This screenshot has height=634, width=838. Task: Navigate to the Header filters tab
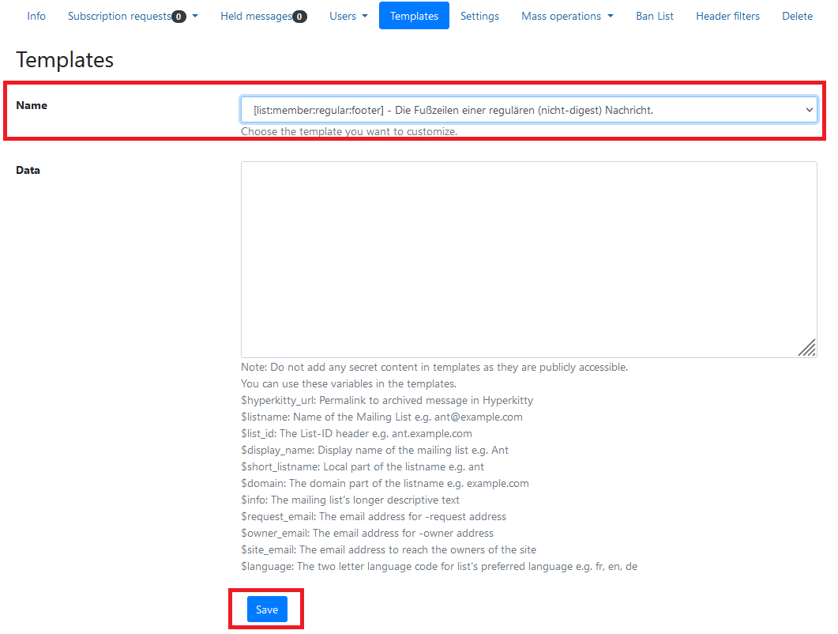[x=727, y=17]
